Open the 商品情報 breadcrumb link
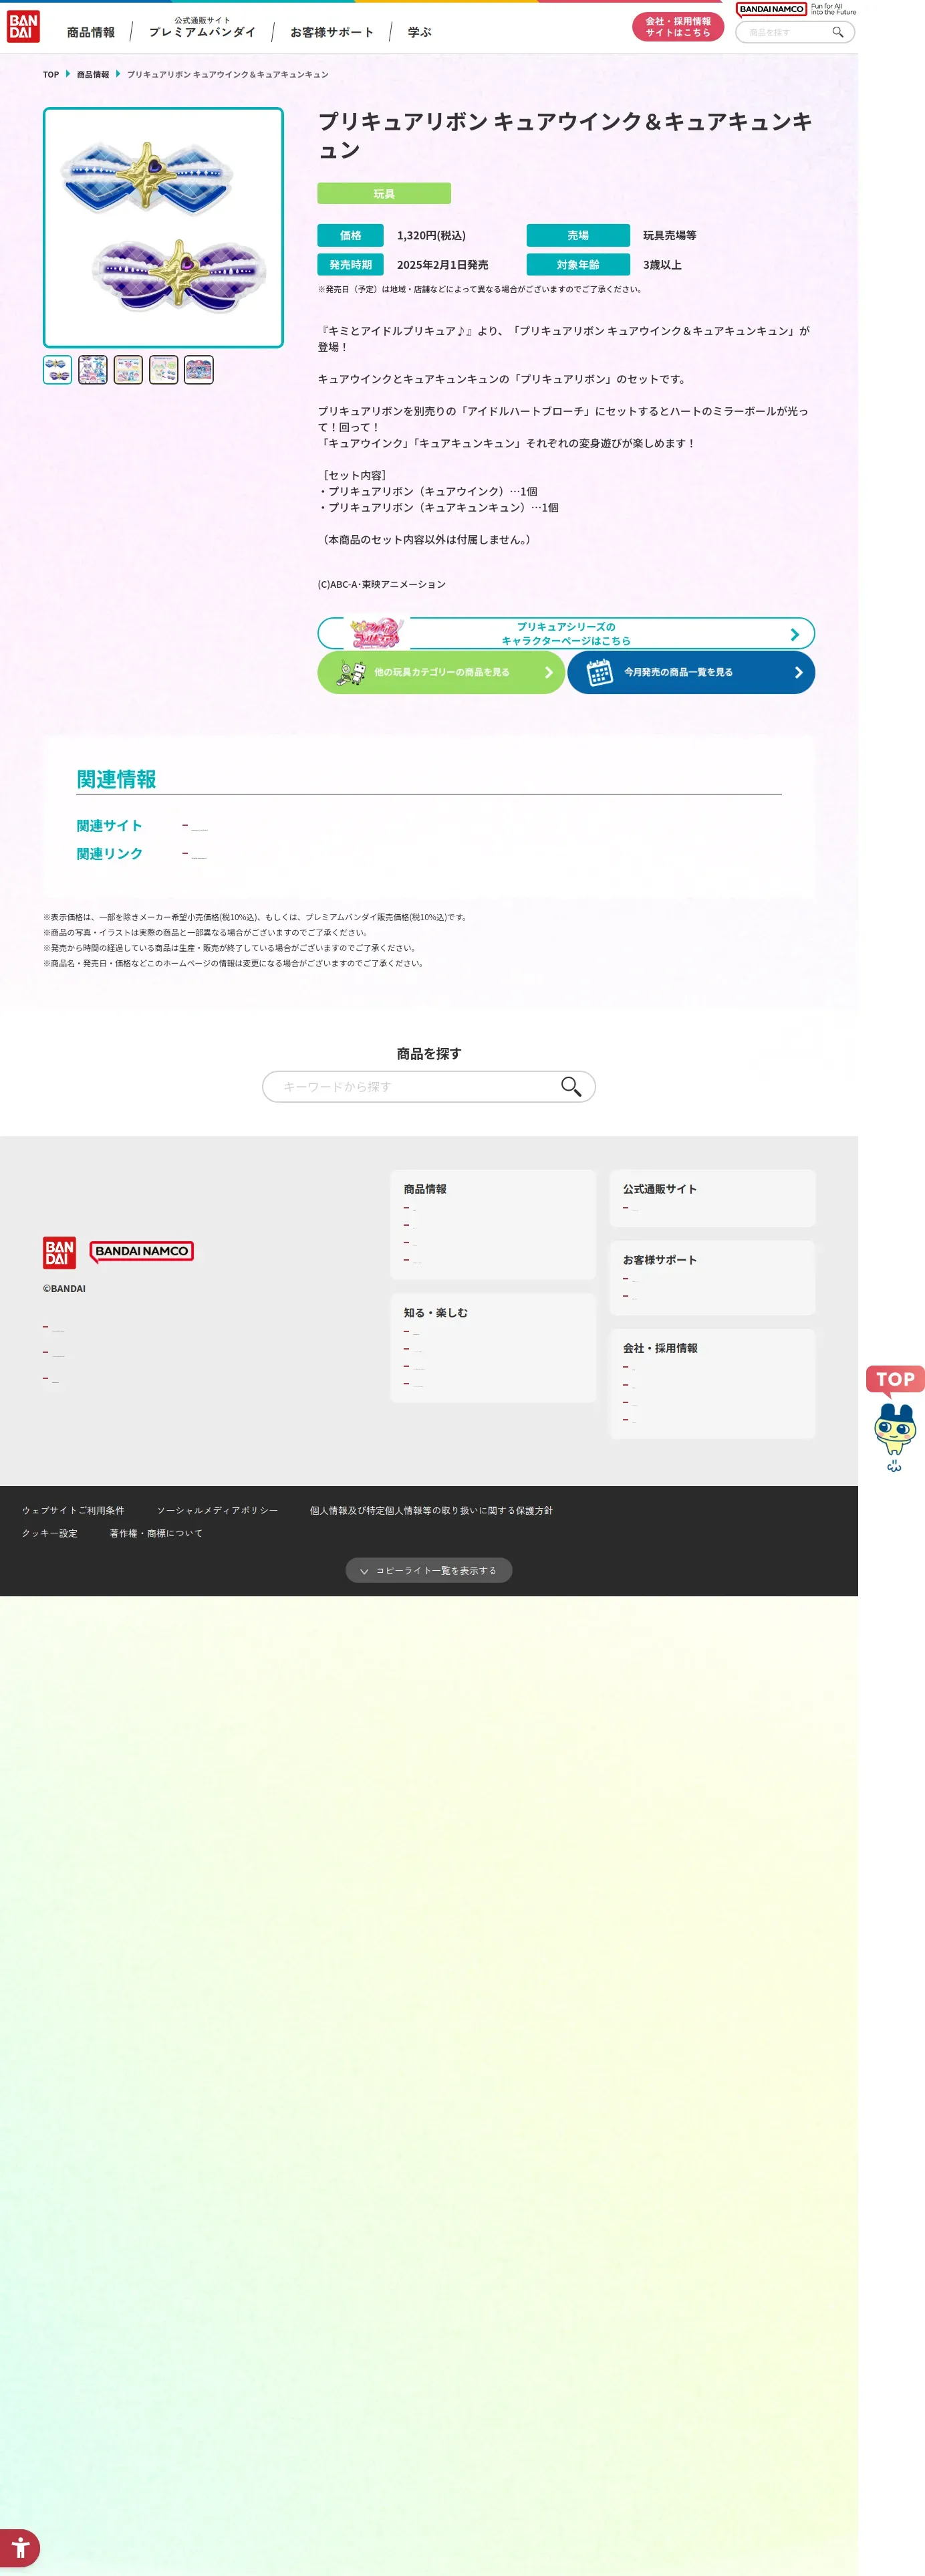This screenshot has width=925, height=2576. pos(93,75)
